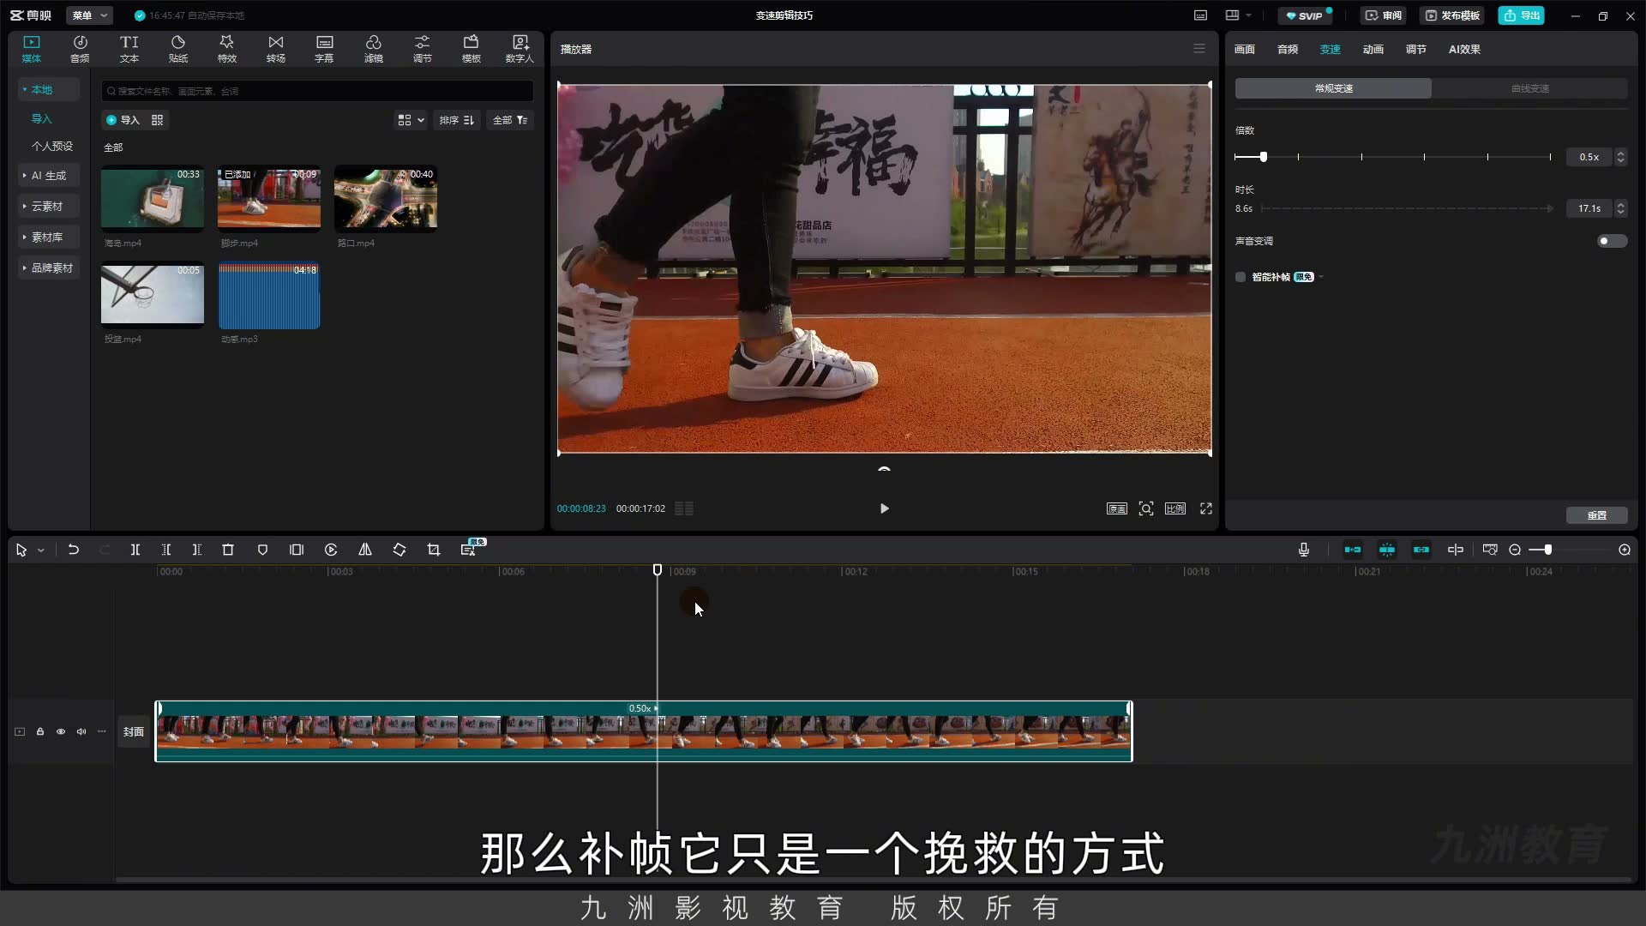Expand the 素材库 sidebar section
Screen dimensions: 1646x926
47,237
